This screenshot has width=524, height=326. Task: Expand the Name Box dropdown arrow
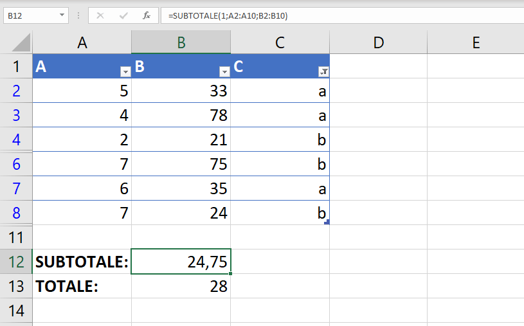pyautogui.click(x=62, y=15)
